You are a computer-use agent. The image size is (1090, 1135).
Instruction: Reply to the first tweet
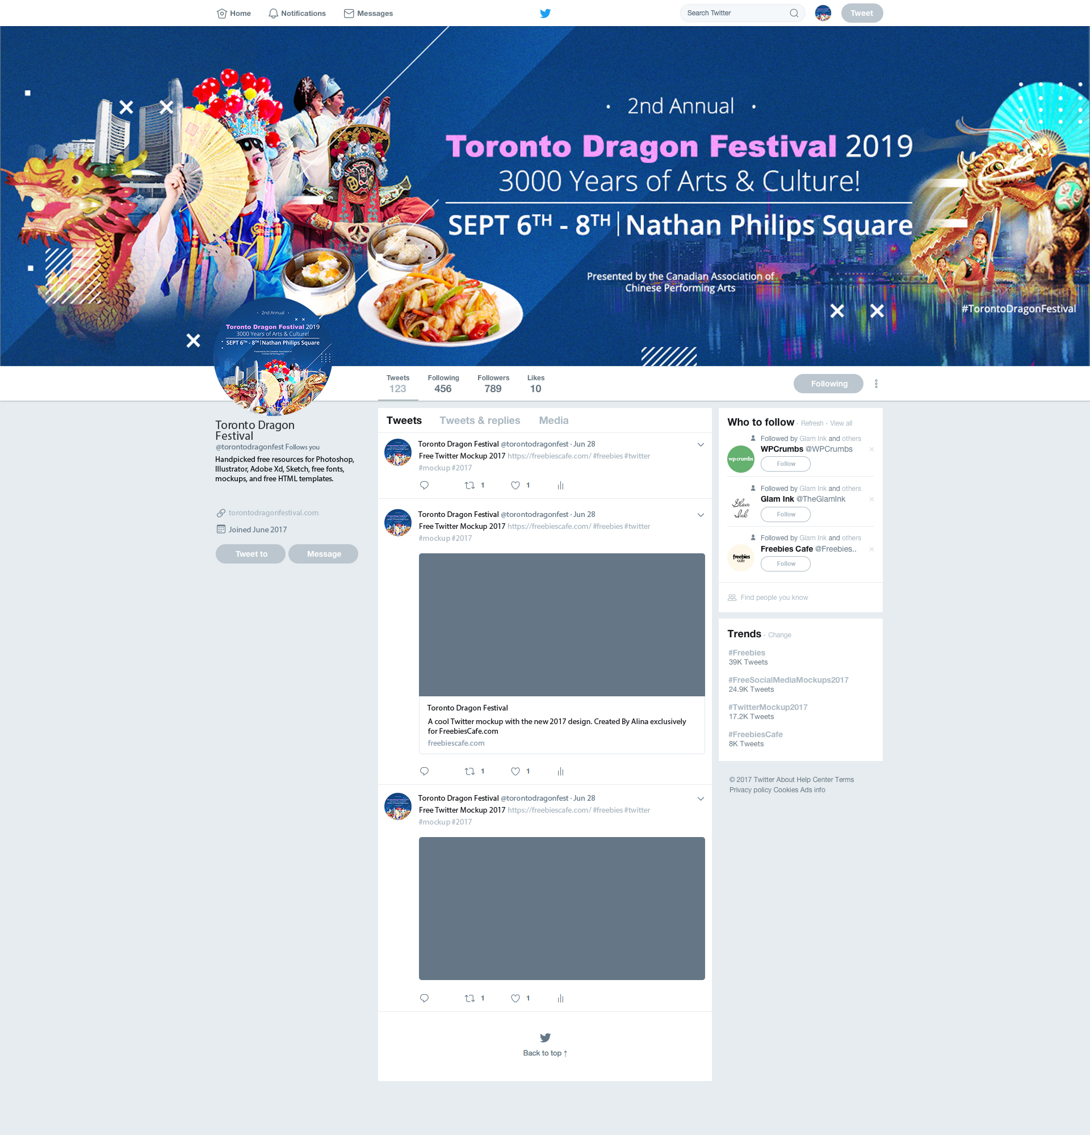[424, 485]
